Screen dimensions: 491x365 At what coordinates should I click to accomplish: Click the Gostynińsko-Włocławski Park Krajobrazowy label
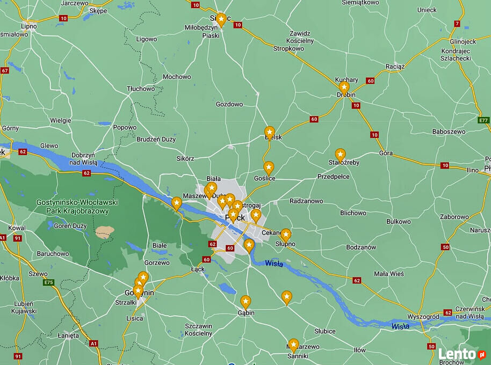(77, 207)
